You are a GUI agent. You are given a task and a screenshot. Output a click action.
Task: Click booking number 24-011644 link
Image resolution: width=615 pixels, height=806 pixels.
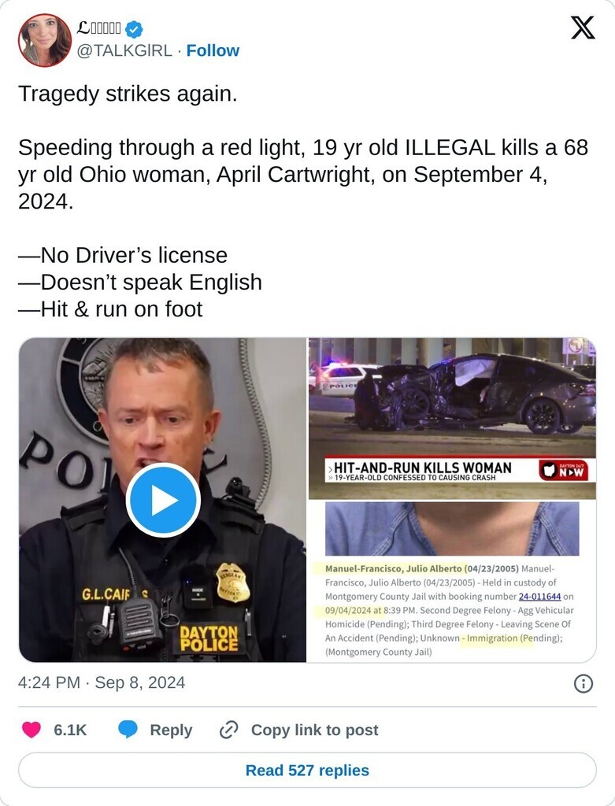click(x=539, y=597)
